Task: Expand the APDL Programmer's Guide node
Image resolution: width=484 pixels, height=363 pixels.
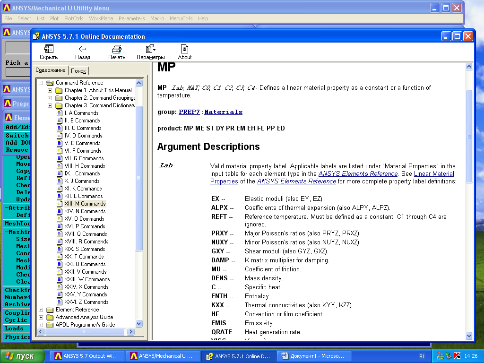Action: [x=41, y=325]
